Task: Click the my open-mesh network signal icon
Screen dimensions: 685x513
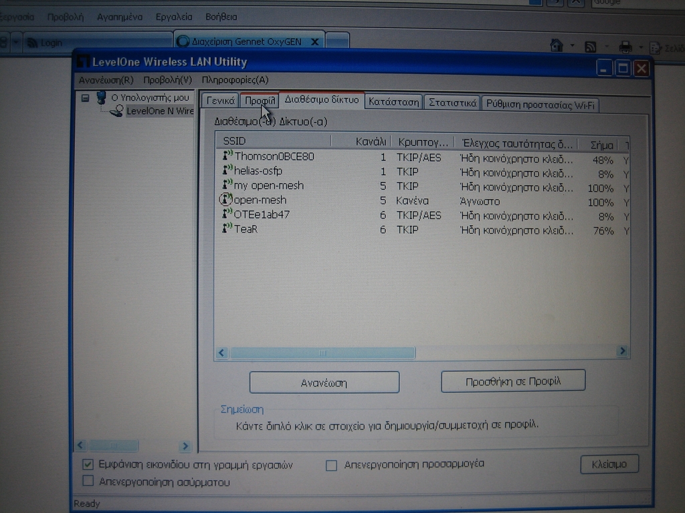Action: [227, 184]
